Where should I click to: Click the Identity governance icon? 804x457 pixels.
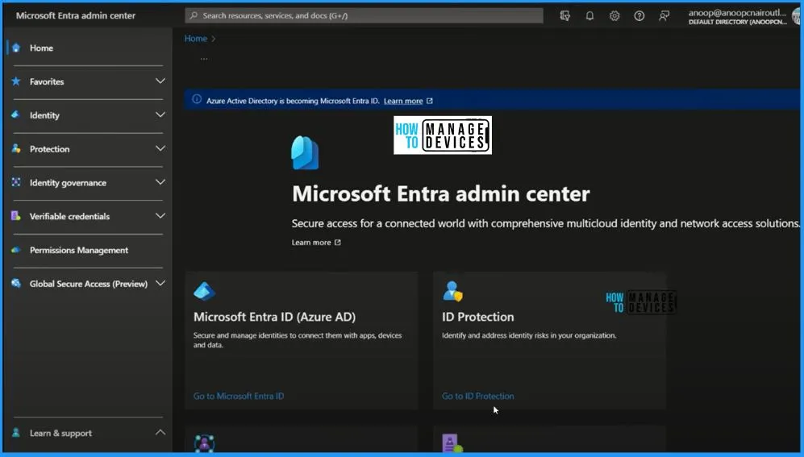tap(16, 182)
